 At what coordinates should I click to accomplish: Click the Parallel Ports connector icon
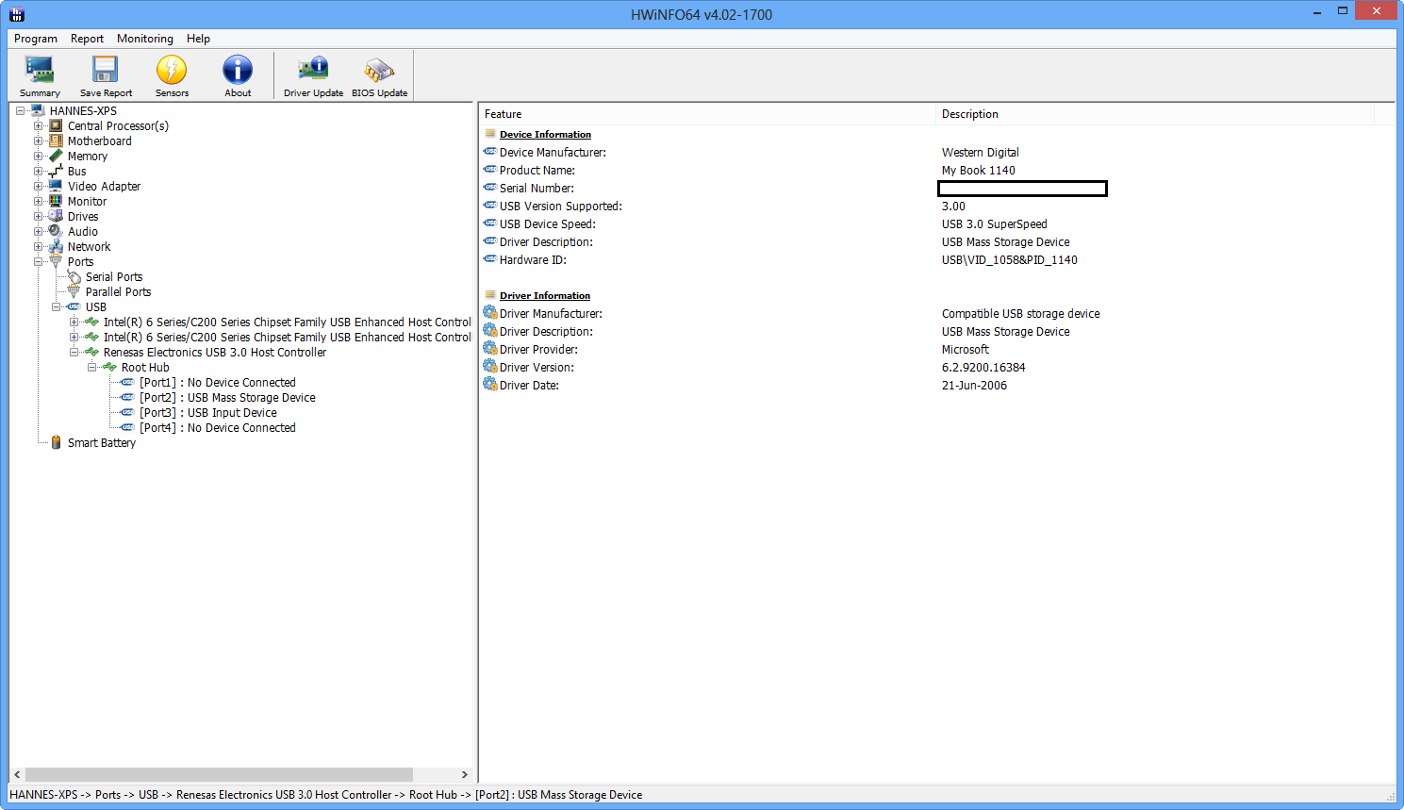pos(74,291)
